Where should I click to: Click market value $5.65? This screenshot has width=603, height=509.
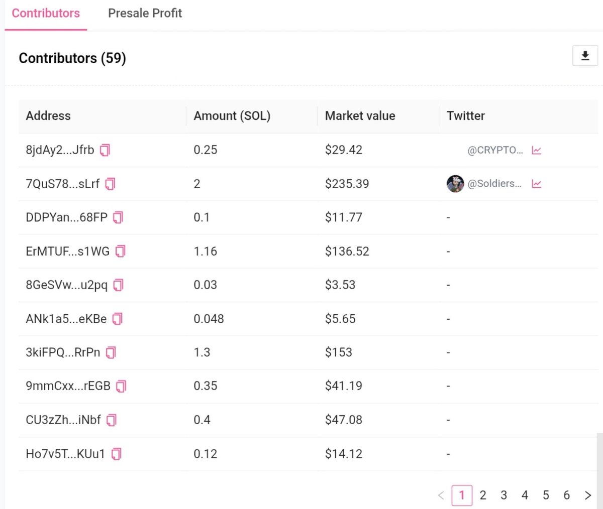coord(340,319)
